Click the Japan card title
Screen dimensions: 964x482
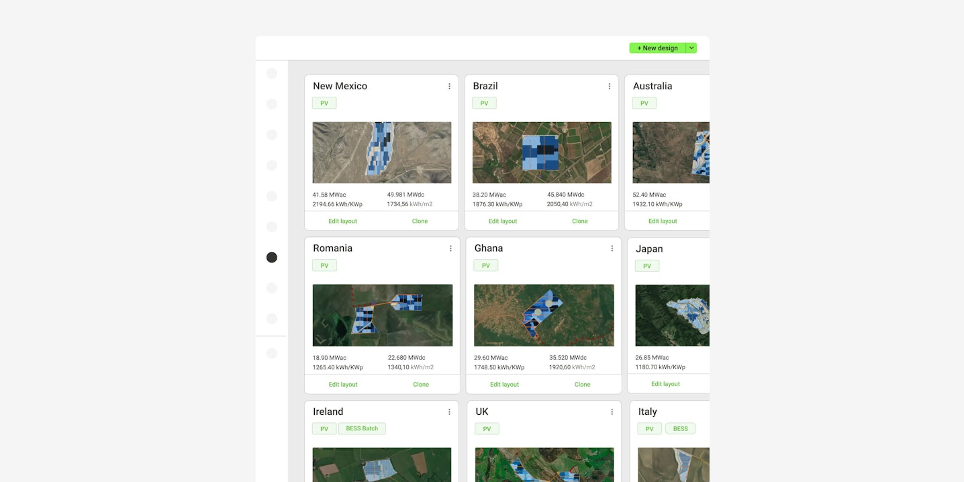(x=649, y=249)
